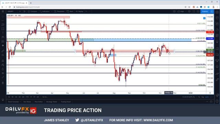Toggle fullscreen mode icon
The height and width of the screenshot is (124, 220).
194,11
